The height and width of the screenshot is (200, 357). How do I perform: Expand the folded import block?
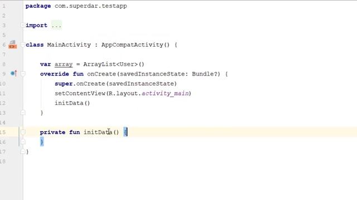coord(23,25)
